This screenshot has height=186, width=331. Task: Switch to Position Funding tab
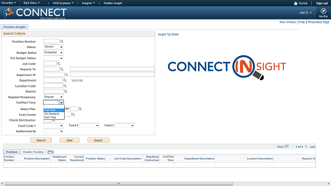33,152
